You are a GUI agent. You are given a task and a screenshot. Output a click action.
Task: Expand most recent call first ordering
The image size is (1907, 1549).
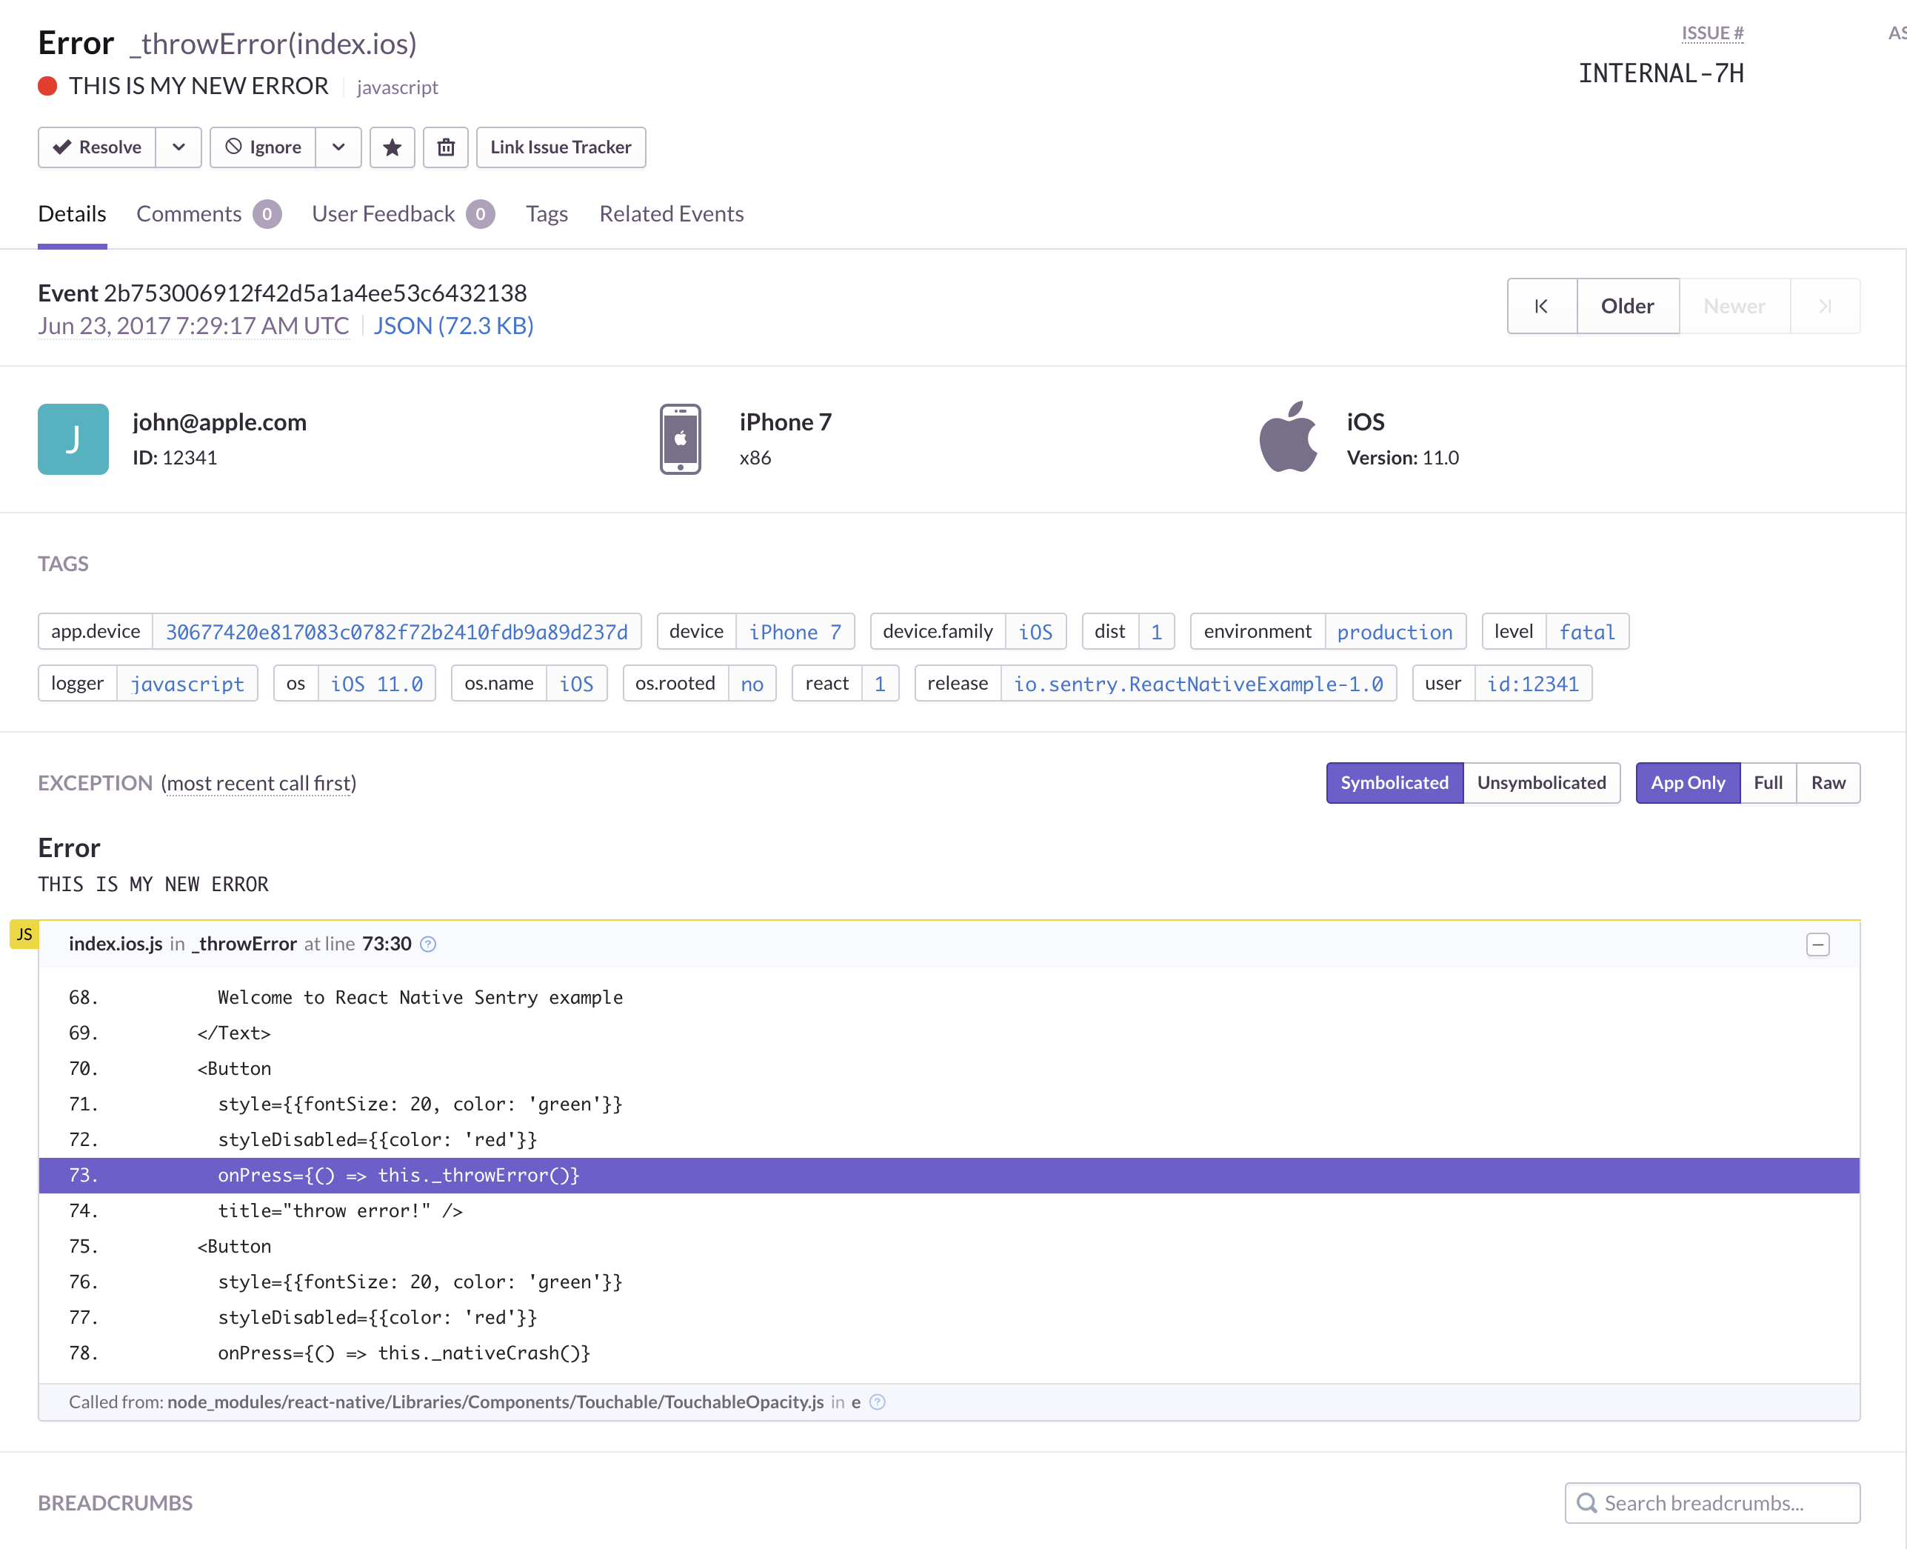(258, 784)
